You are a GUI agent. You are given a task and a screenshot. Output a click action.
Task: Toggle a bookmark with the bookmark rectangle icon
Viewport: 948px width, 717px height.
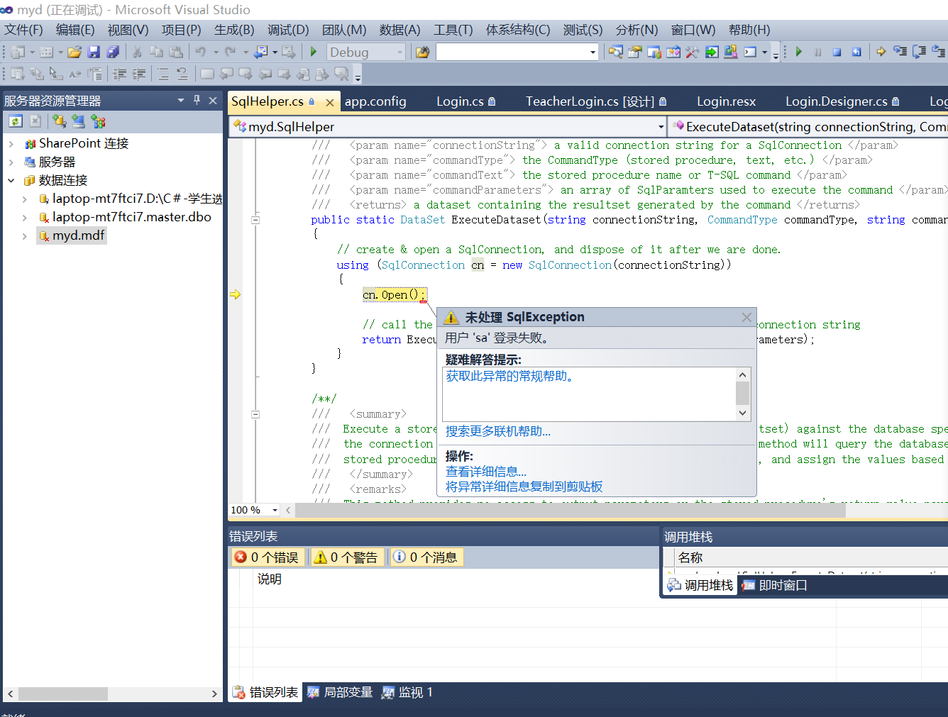(207, 74)
